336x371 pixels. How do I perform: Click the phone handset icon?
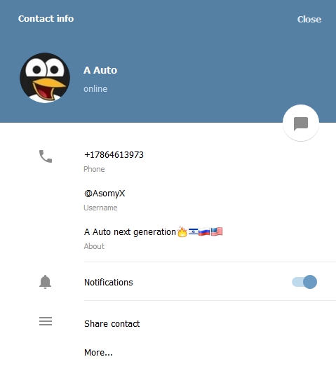(46, 156)
